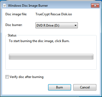
Task: Select the "DVD R Drive (D:)" text
Action: (x=48, y=25)
